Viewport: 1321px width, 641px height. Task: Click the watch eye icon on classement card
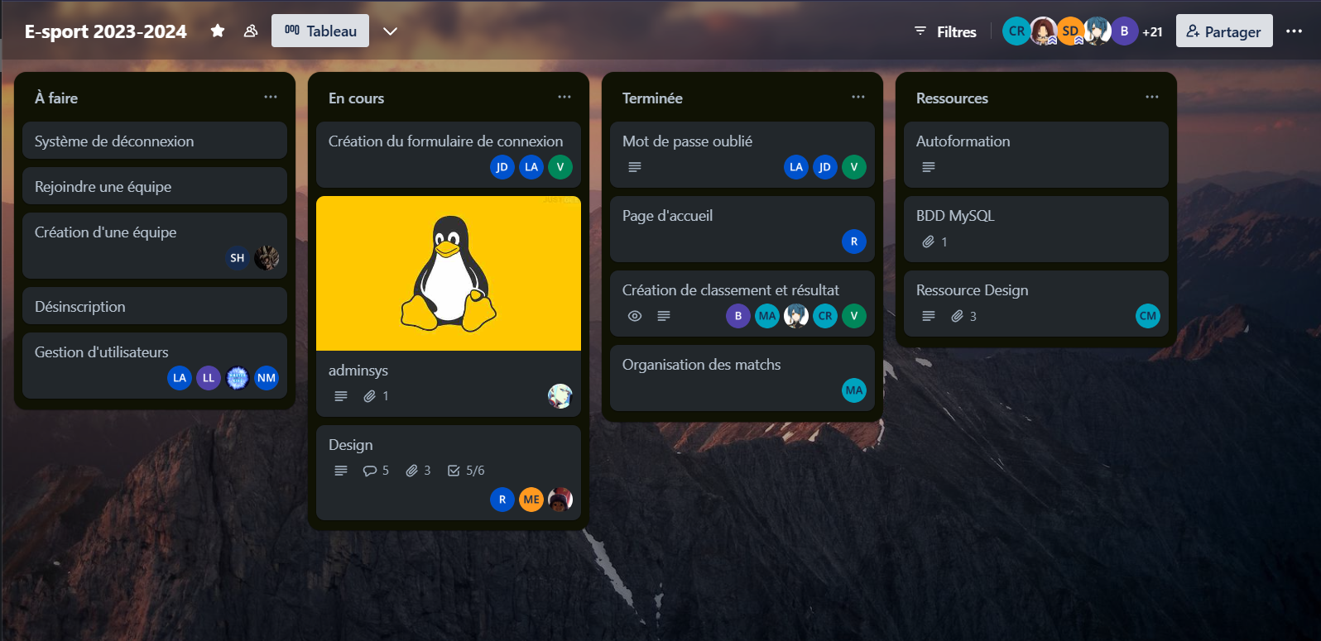635,316
